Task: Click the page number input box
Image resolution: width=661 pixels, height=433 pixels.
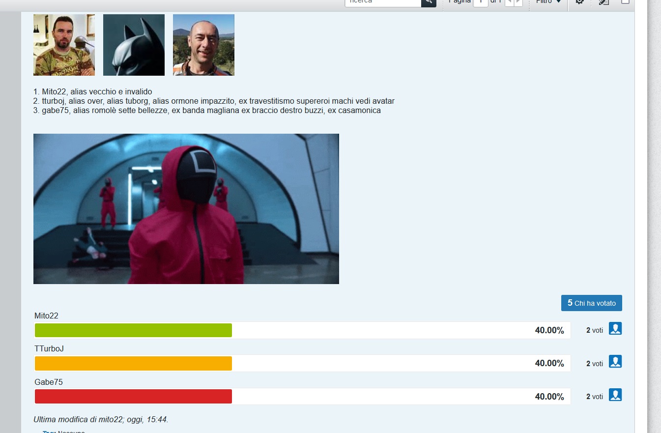Action: pyautogui.click(x=480, y=2)
